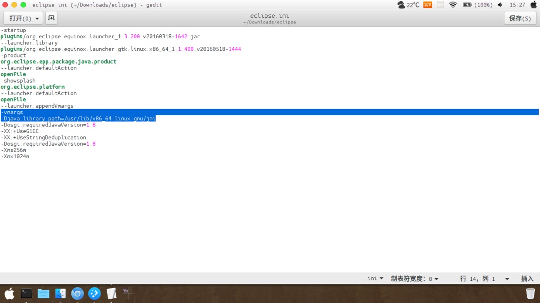Click the battery indicator icon
This screenshot has width=540, height=303.
[x=467, y=5]
